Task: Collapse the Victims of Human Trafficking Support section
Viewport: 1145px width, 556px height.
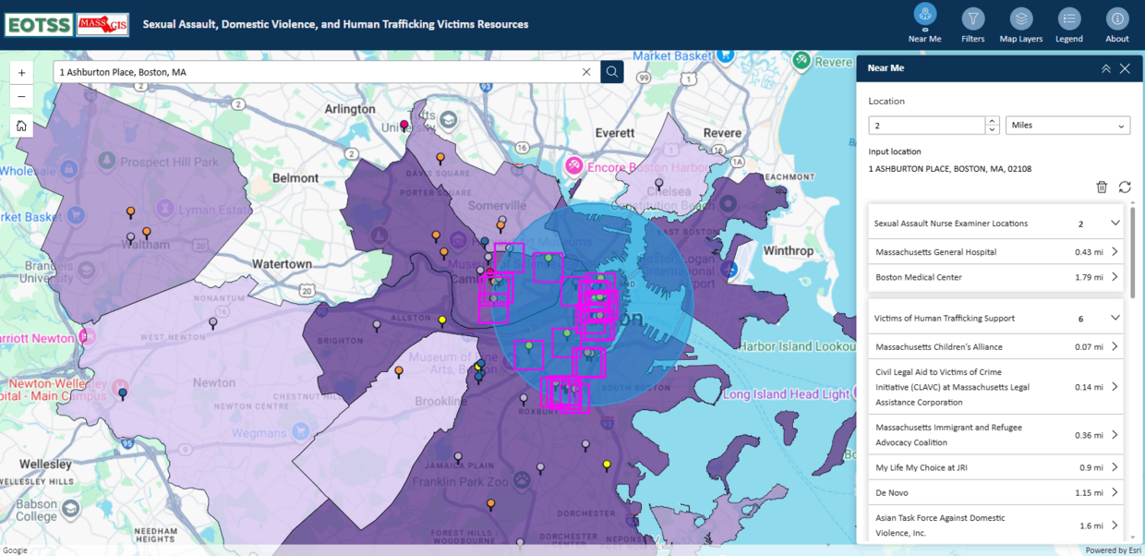Action: [1115, 317]
